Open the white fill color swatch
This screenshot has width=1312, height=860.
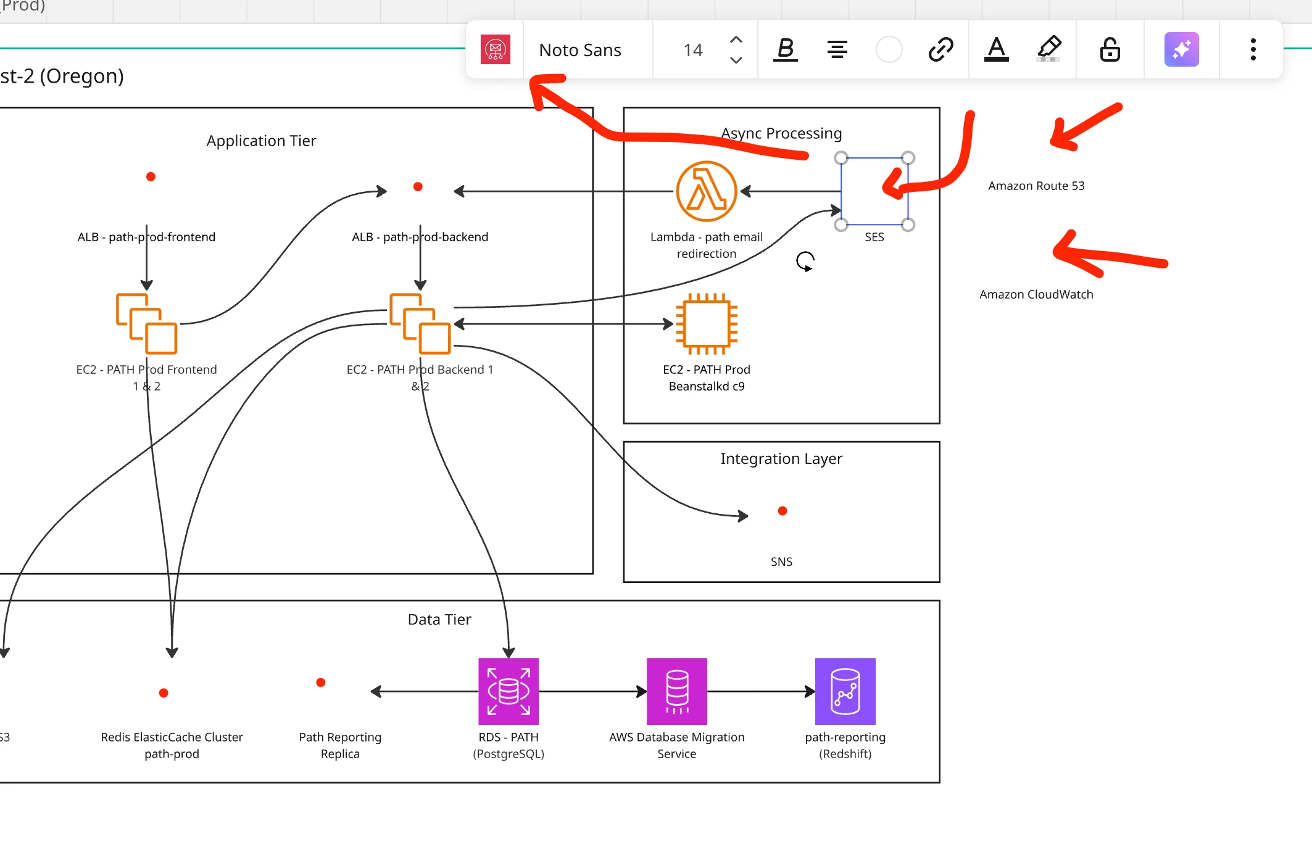click(x=889, y=49)
